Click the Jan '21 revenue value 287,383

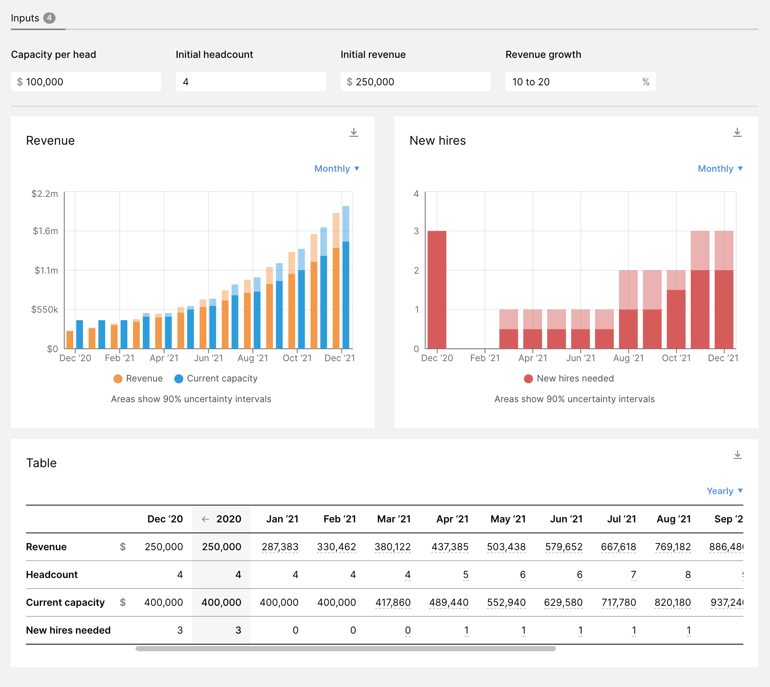pyautogui.click(x=280, y=547)
